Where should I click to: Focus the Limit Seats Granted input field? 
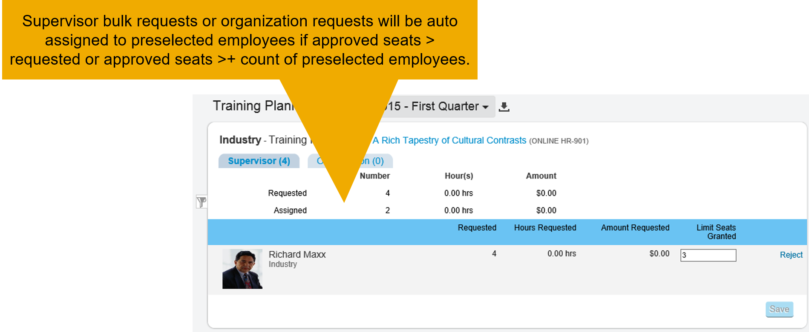tap(708, 255)
